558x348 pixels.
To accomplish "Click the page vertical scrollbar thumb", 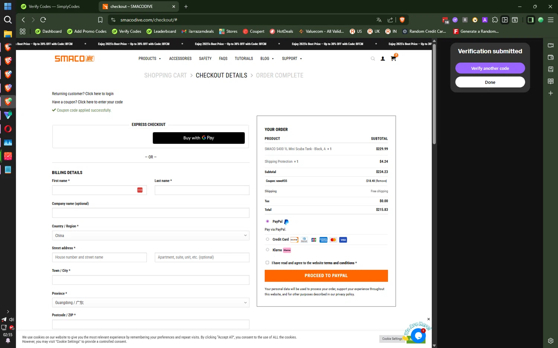I will [x=434, y=94].
